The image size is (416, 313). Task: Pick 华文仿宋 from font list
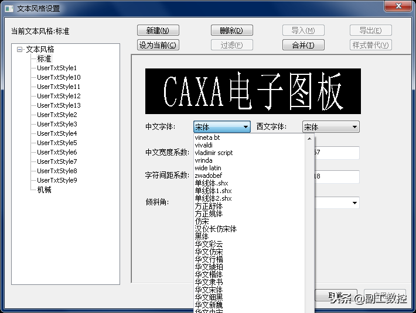tap(250, 252)
